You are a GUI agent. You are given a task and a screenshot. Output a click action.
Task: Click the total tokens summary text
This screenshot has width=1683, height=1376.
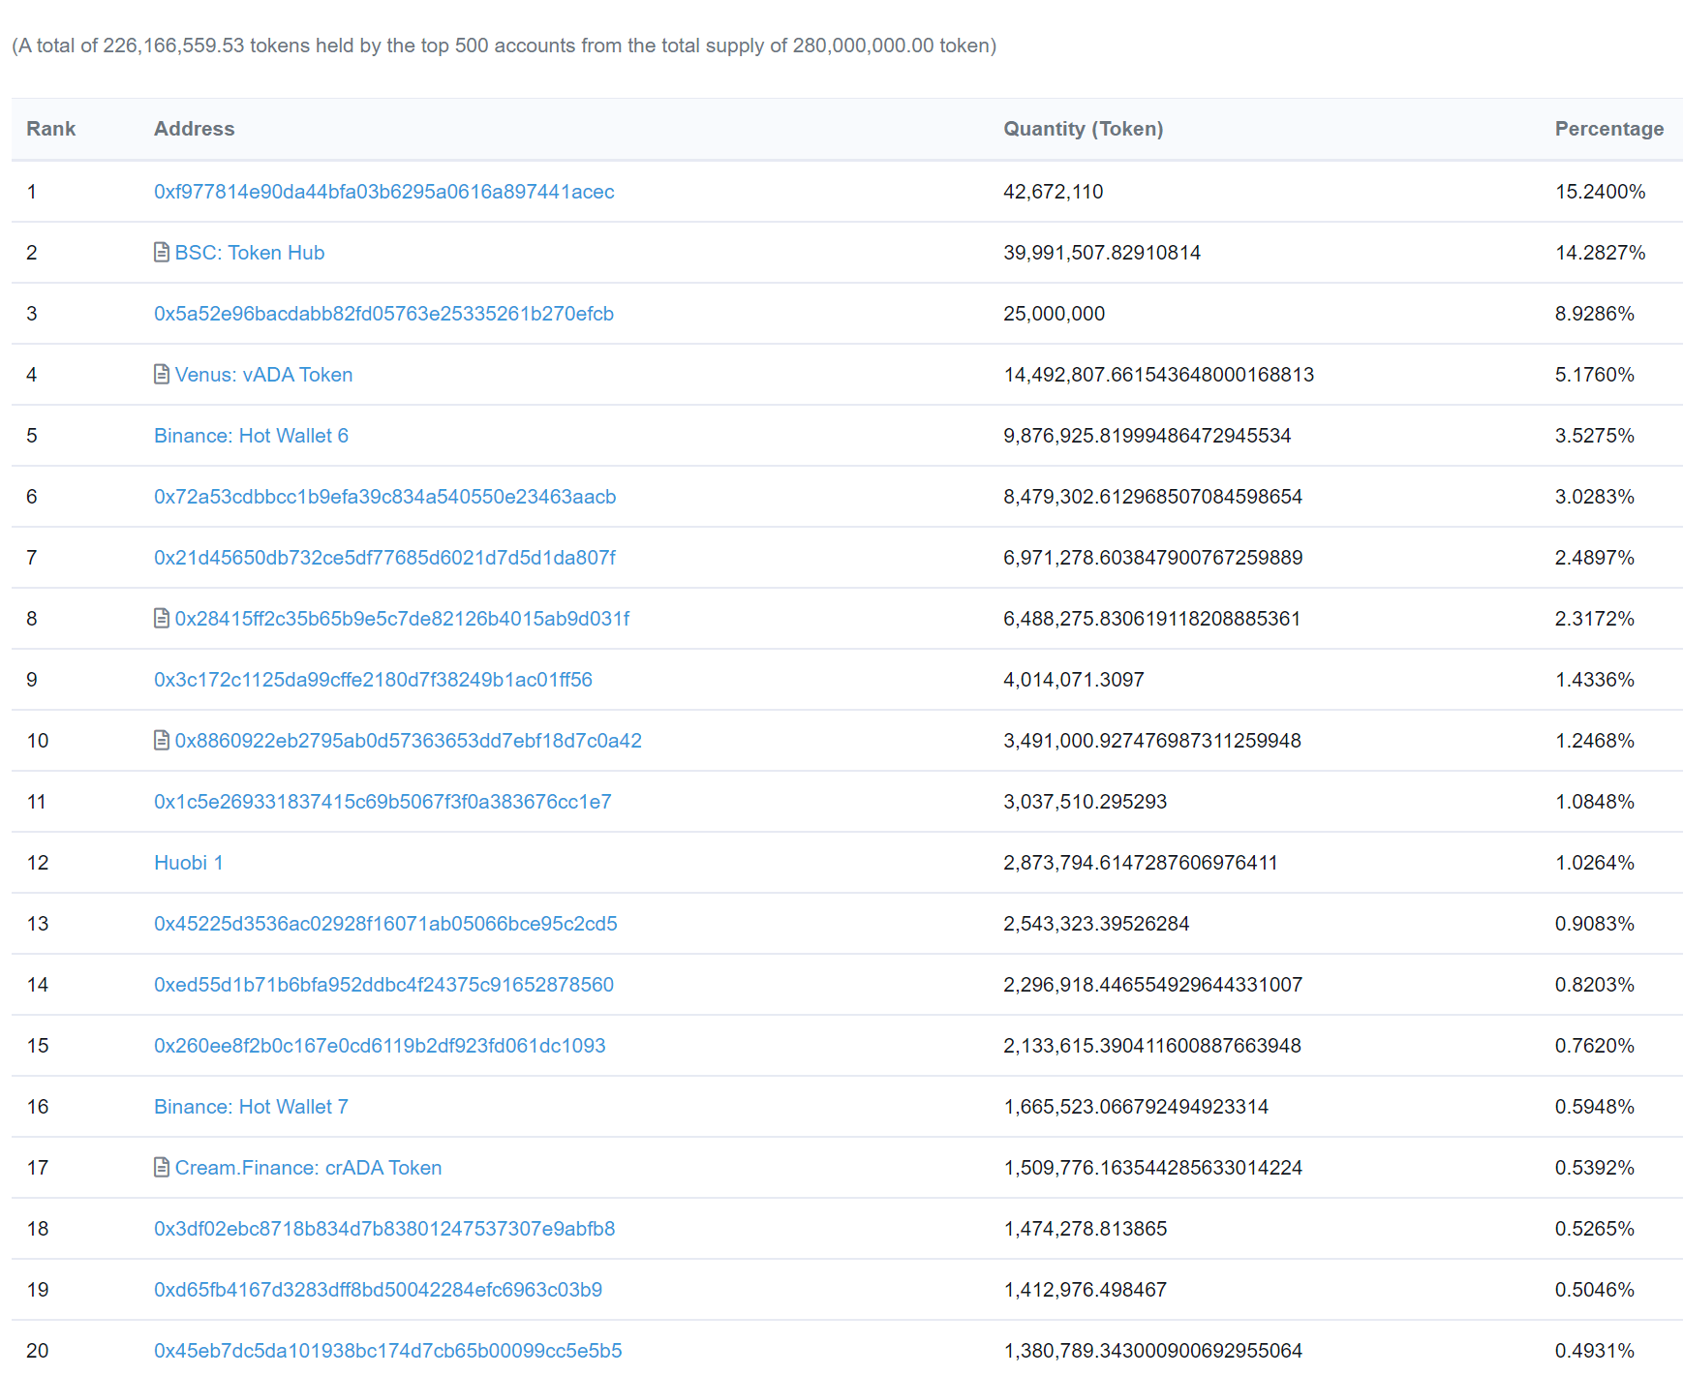[504, 46]
